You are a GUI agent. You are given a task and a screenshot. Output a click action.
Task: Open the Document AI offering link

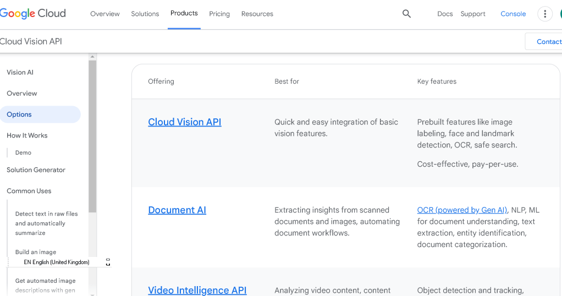177,210
